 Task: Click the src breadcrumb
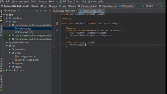pyautogui.click(x=44, y=6)
